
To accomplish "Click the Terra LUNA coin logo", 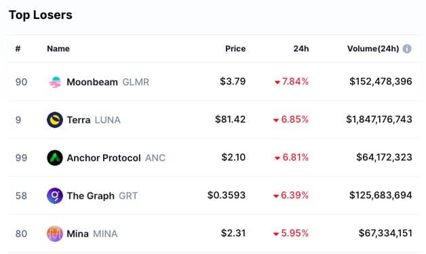I will tap(55, 120).
